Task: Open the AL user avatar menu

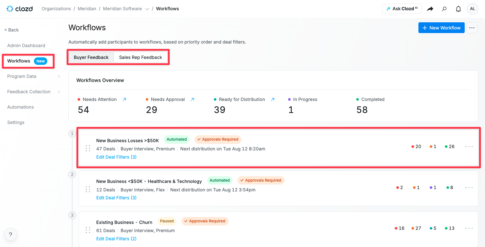Action: pyautogui.click(x=472, y=9)
